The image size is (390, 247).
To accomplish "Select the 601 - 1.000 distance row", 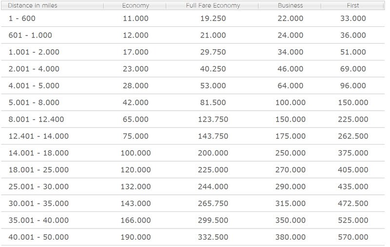I will pos(193,35).
